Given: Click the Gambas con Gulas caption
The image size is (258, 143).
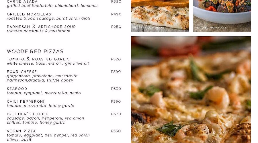Looking at the screenshot, I should [x=150, y=27].
